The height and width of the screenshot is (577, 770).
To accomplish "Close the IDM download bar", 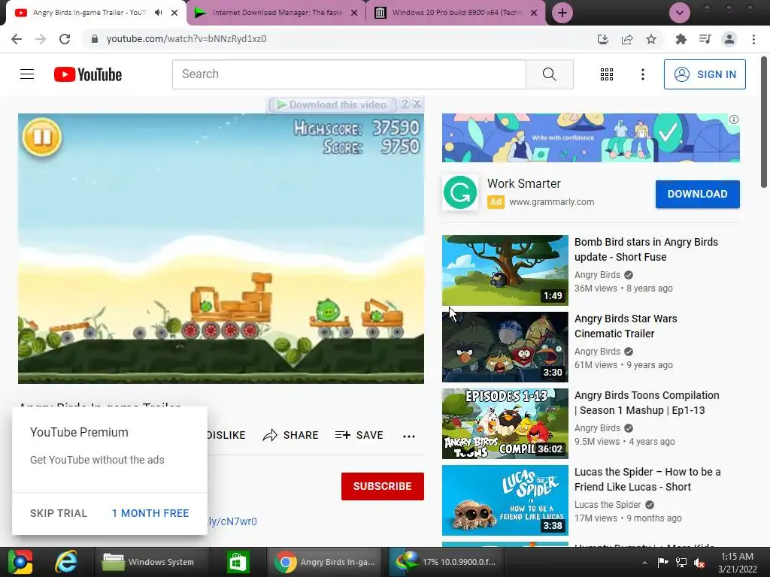I will 417,104.
